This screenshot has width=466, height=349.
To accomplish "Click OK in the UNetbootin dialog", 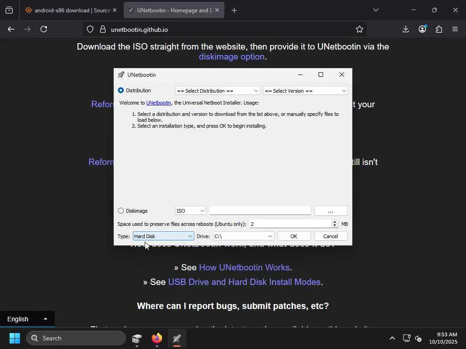I will coord(294,236).
